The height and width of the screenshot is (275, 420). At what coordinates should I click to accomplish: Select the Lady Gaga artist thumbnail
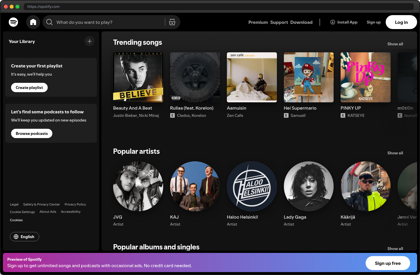tap(309, 186)
